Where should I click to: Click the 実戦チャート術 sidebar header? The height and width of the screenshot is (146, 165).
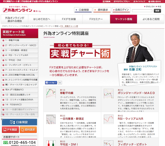(19, 33)
